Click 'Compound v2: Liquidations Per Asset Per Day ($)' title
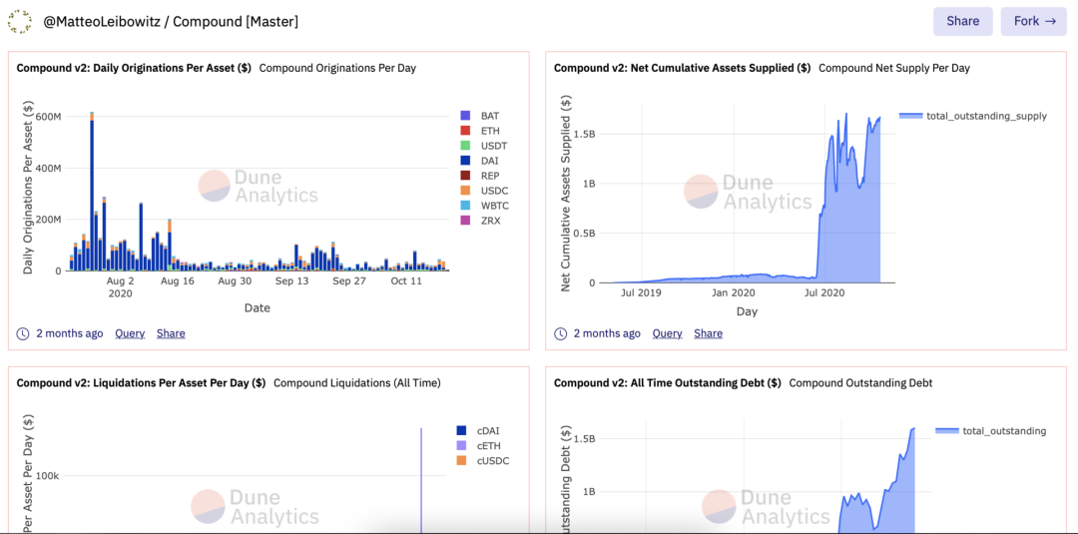1078x534 pixels. (141, 383)
